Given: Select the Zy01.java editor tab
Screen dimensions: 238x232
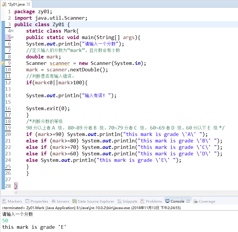Looking at the screenshot, I should [16, 4].
